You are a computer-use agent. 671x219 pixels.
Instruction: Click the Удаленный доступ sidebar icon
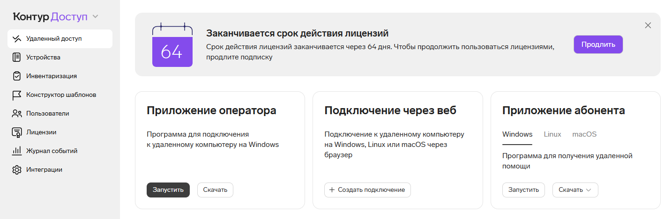(17, 39)
